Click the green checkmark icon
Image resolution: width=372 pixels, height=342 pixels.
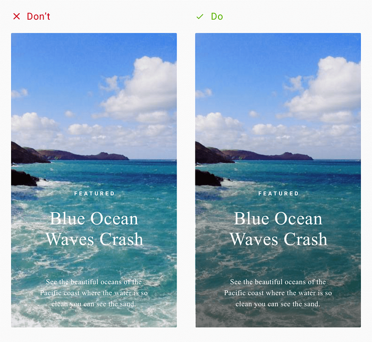pyautogui.click(x=200, y=16)
